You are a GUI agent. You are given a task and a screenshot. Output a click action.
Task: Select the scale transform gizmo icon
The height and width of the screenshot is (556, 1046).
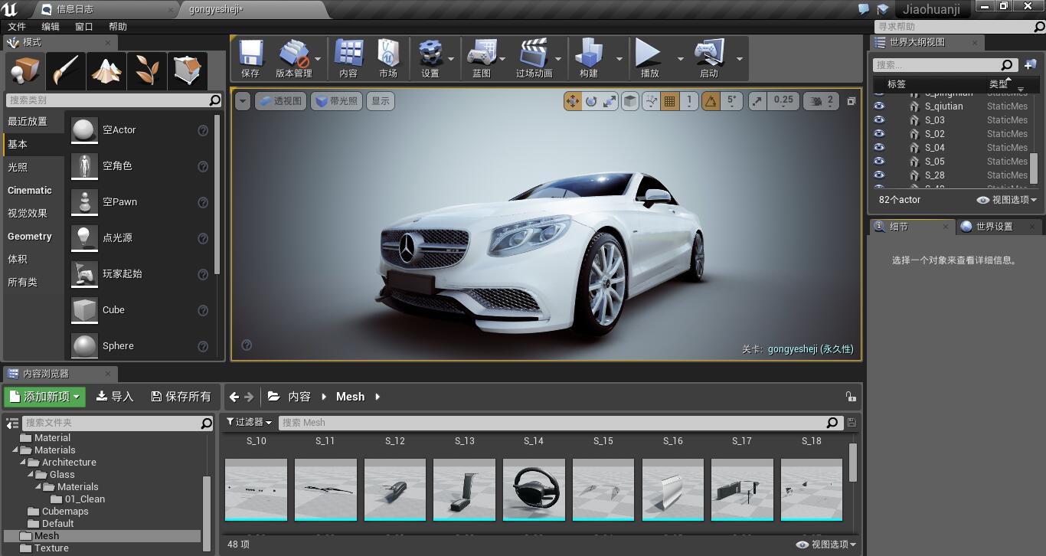610,101
